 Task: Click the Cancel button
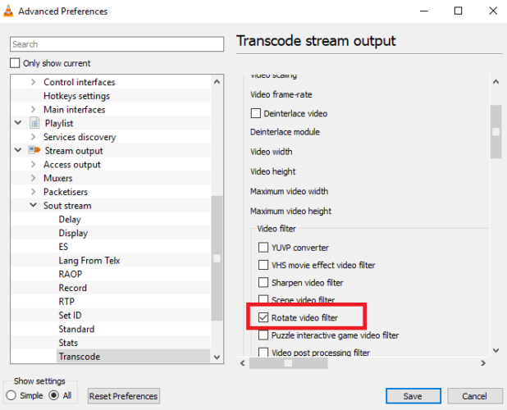pyautogui.click(x=475, y=396)
